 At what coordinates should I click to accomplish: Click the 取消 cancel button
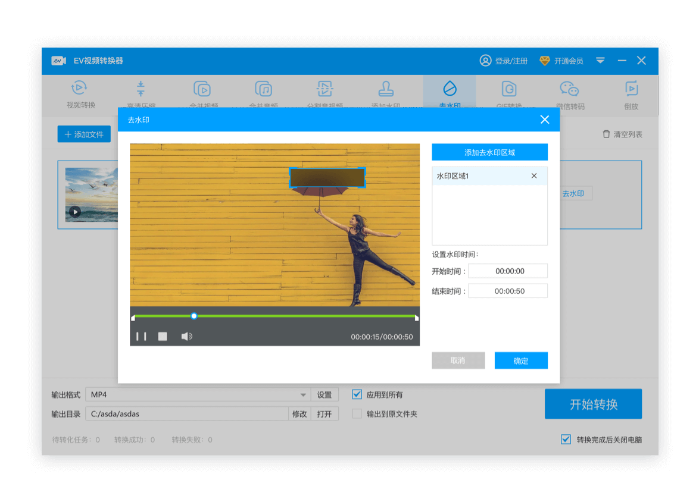click(458, 360)
